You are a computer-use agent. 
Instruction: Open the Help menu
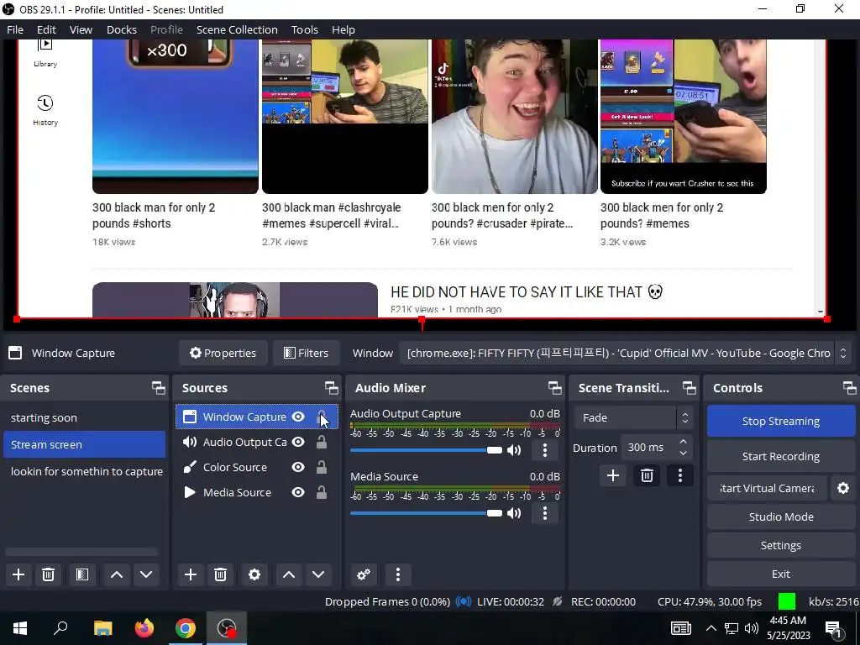(x=343, y=29)
